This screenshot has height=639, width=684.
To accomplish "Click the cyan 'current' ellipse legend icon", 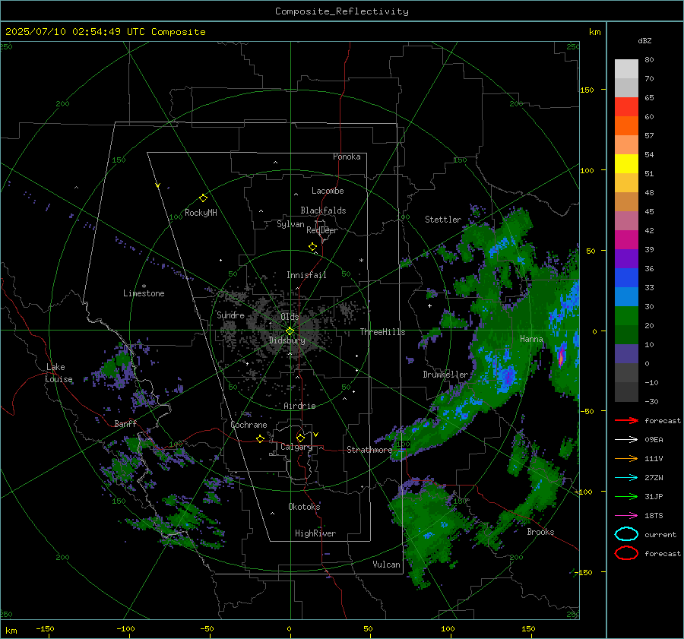I will 626,534.
